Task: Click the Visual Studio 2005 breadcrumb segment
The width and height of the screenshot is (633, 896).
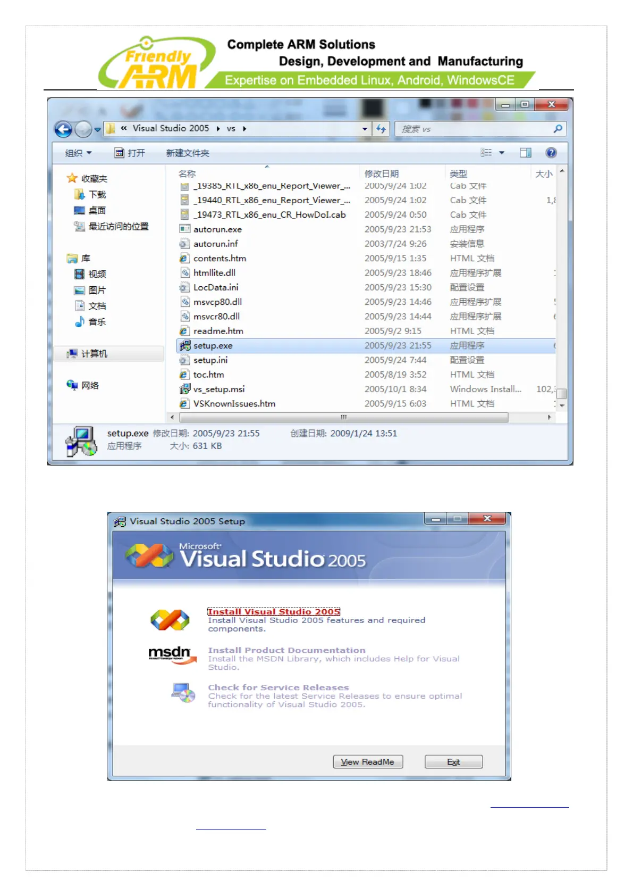Action: pyautogui.click(x=171, y=128)
